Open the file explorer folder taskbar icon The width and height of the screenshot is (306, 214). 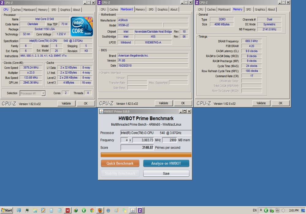[35, 211]
